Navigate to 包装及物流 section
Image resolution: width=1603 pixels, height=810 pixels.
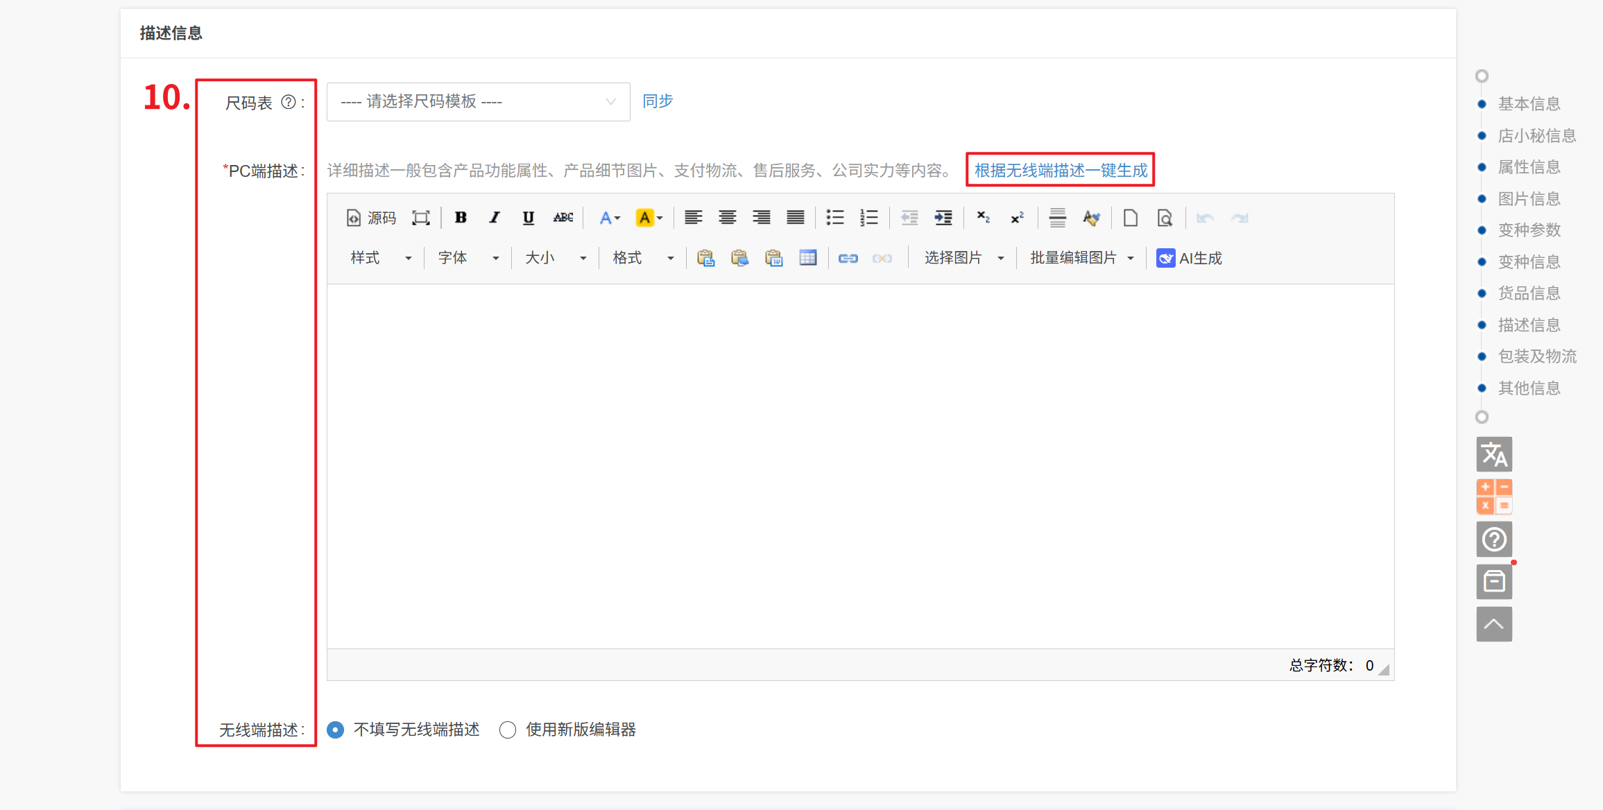point(1536,356)
